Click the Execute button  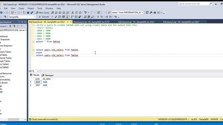(x=44, y=17)
